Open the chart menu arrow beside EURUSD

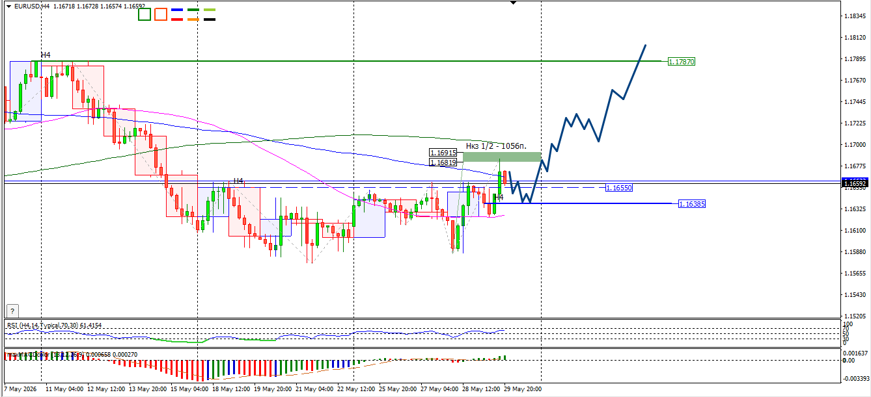pyautogui.click(x=8, y=5)
